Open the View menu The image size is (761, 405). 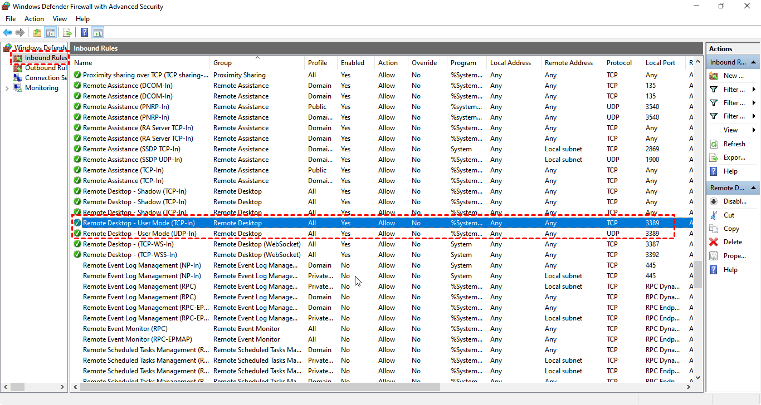[60, 19]
